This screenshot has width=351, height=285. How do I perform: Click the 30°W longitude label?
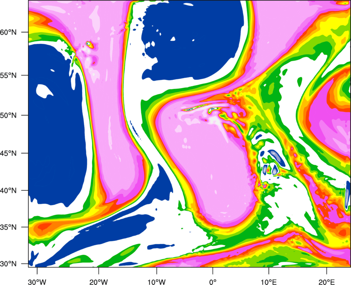[37, 282]
